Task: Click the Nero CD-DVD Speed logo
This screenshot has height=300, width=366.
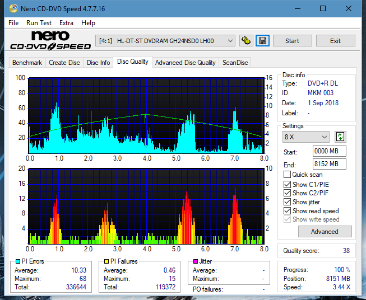Action: pyautogui.click(x=50, y=40)
